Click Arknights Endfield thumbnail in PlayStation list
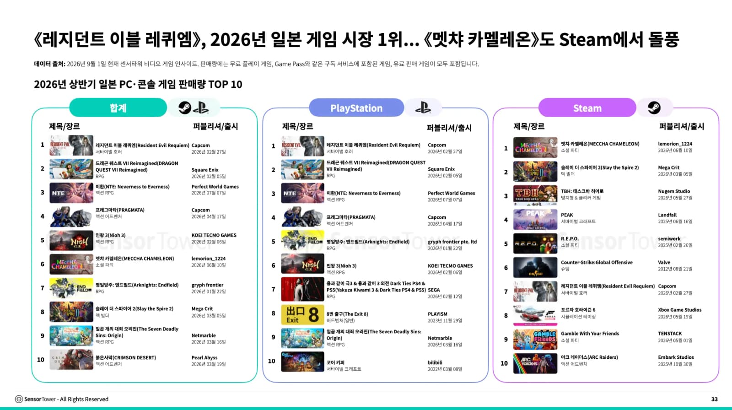 (302, 241)
